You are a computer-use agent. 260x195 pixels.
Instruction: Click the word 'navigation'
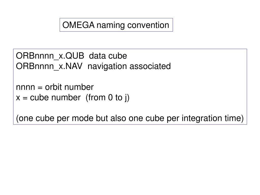[x=107, y=67]
